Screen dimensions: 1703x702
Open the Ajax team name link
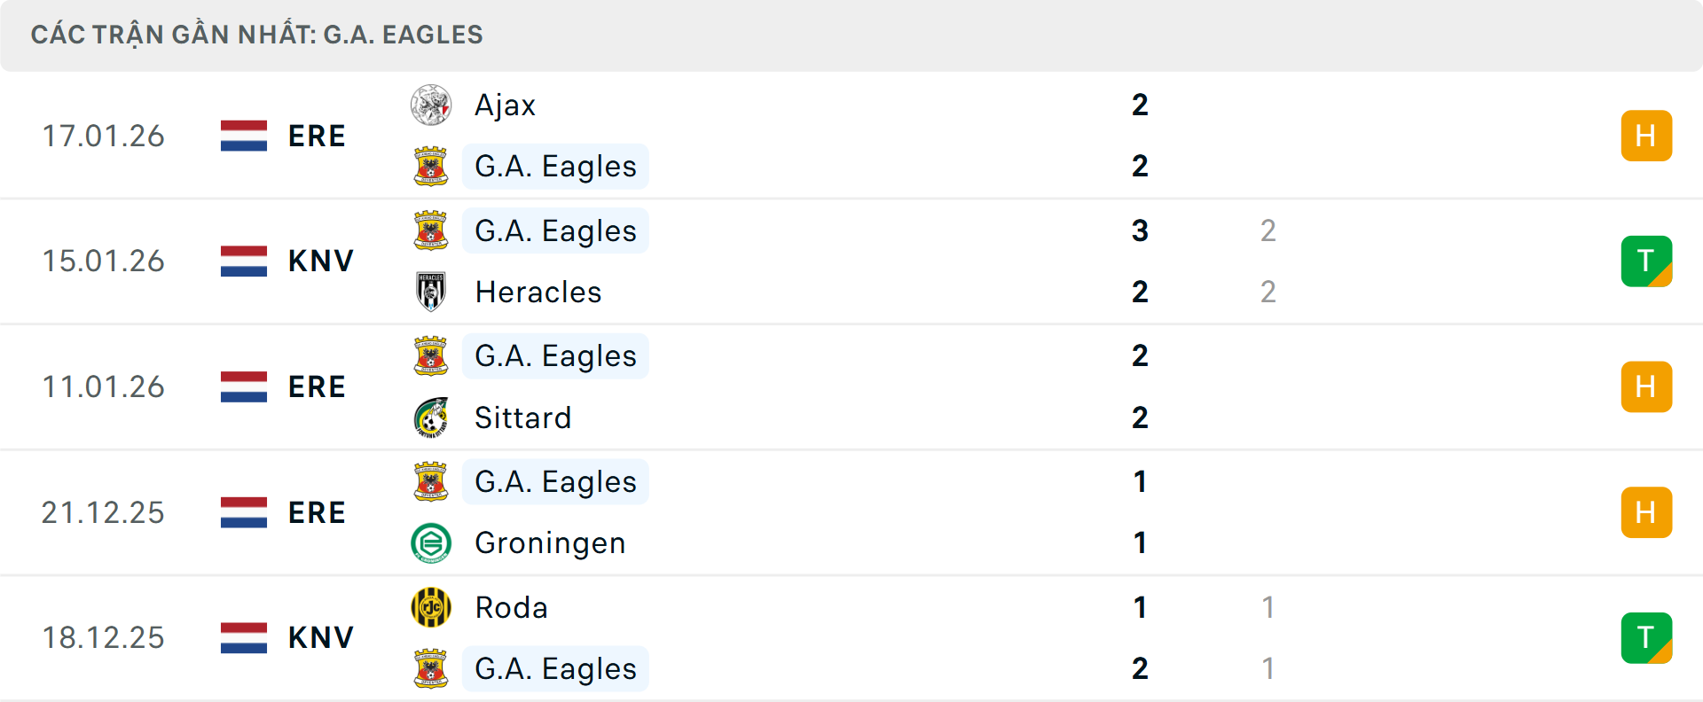tap(504, 105)
